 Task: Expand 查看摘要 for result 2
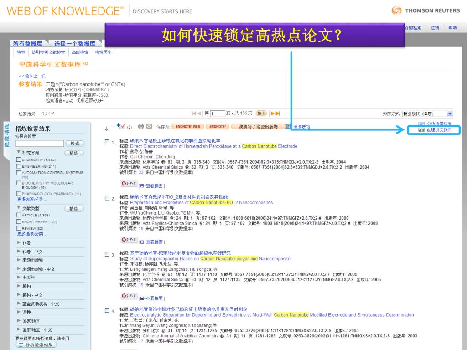tap(152, 242)
